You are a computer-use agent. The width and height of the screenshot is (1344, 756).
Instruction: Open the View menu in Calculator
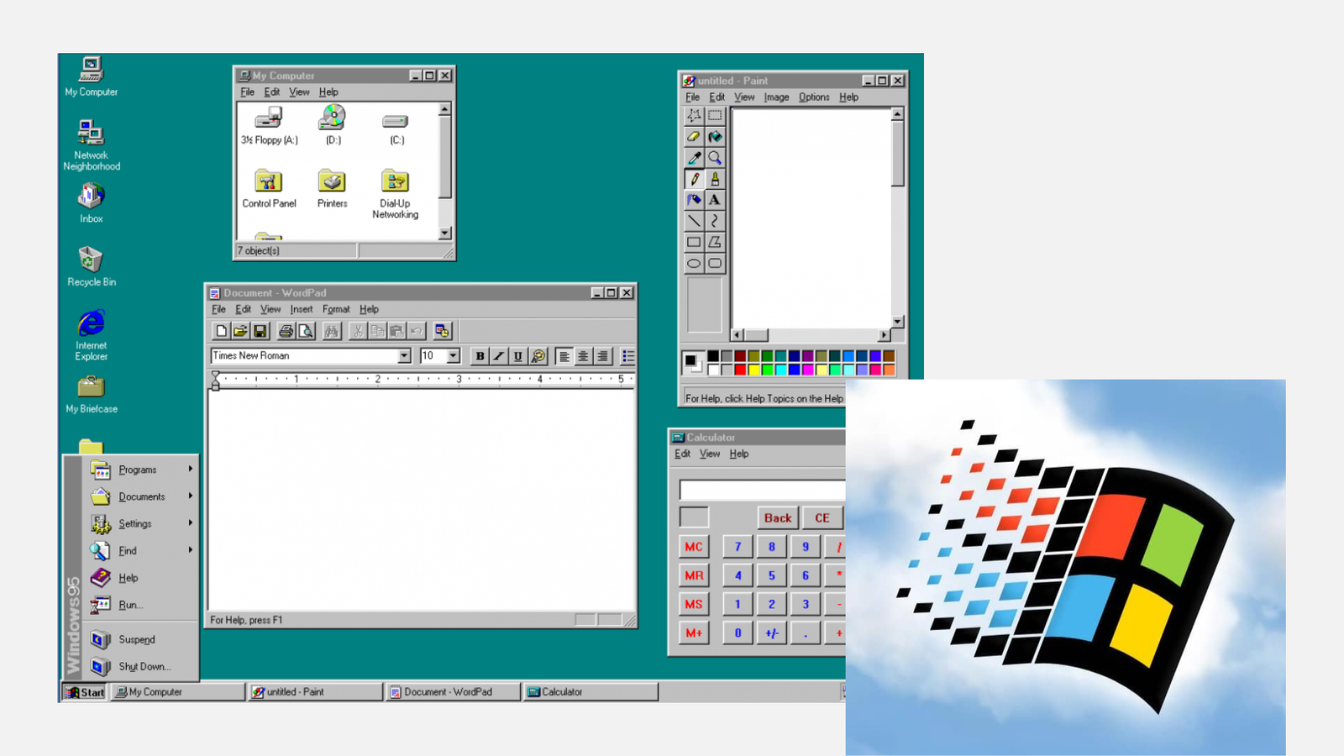(711, 454)
